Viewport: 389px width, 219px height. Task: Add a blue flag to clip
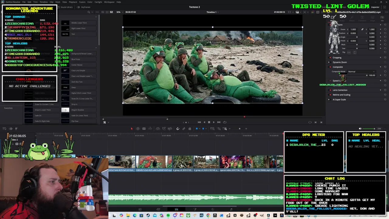[197, 129]
